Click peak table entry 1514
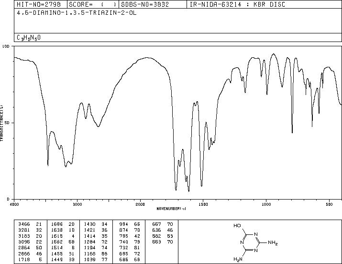Image resolution: width=342 pixels, height=264 pixels. pos(57,248)
